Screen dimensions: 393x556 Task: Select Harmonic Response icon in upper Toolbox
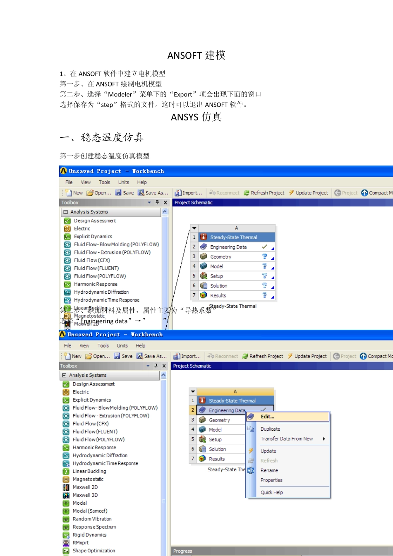(67, 284)
